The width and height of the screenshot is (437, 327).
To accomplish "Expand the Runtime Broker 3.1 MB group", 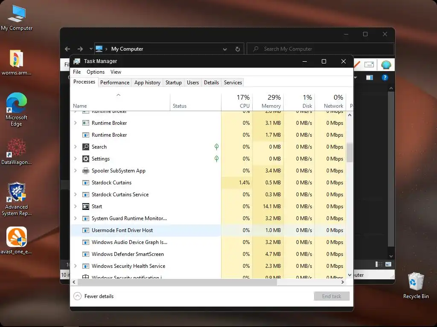I will coord(75,123).
